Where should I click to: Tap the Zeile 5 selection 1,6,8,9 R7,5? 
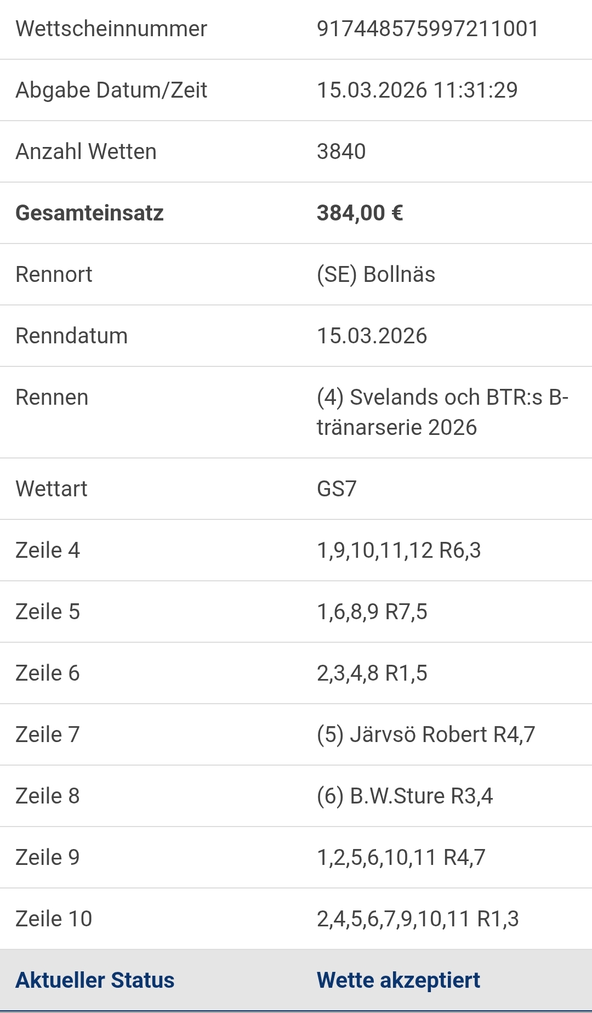coord(372,612)
